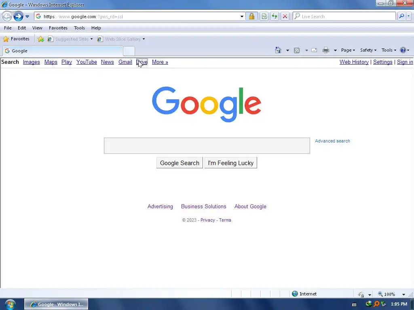Screen dimensions: 414x310
Task: Click the Favorites star button
Action: click(x=16, y=39)
